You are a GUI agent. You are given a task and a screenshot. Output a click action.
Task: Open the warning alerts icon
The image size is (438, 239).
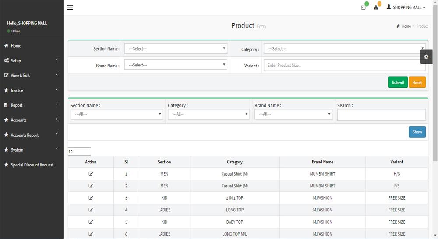(376, 7)
